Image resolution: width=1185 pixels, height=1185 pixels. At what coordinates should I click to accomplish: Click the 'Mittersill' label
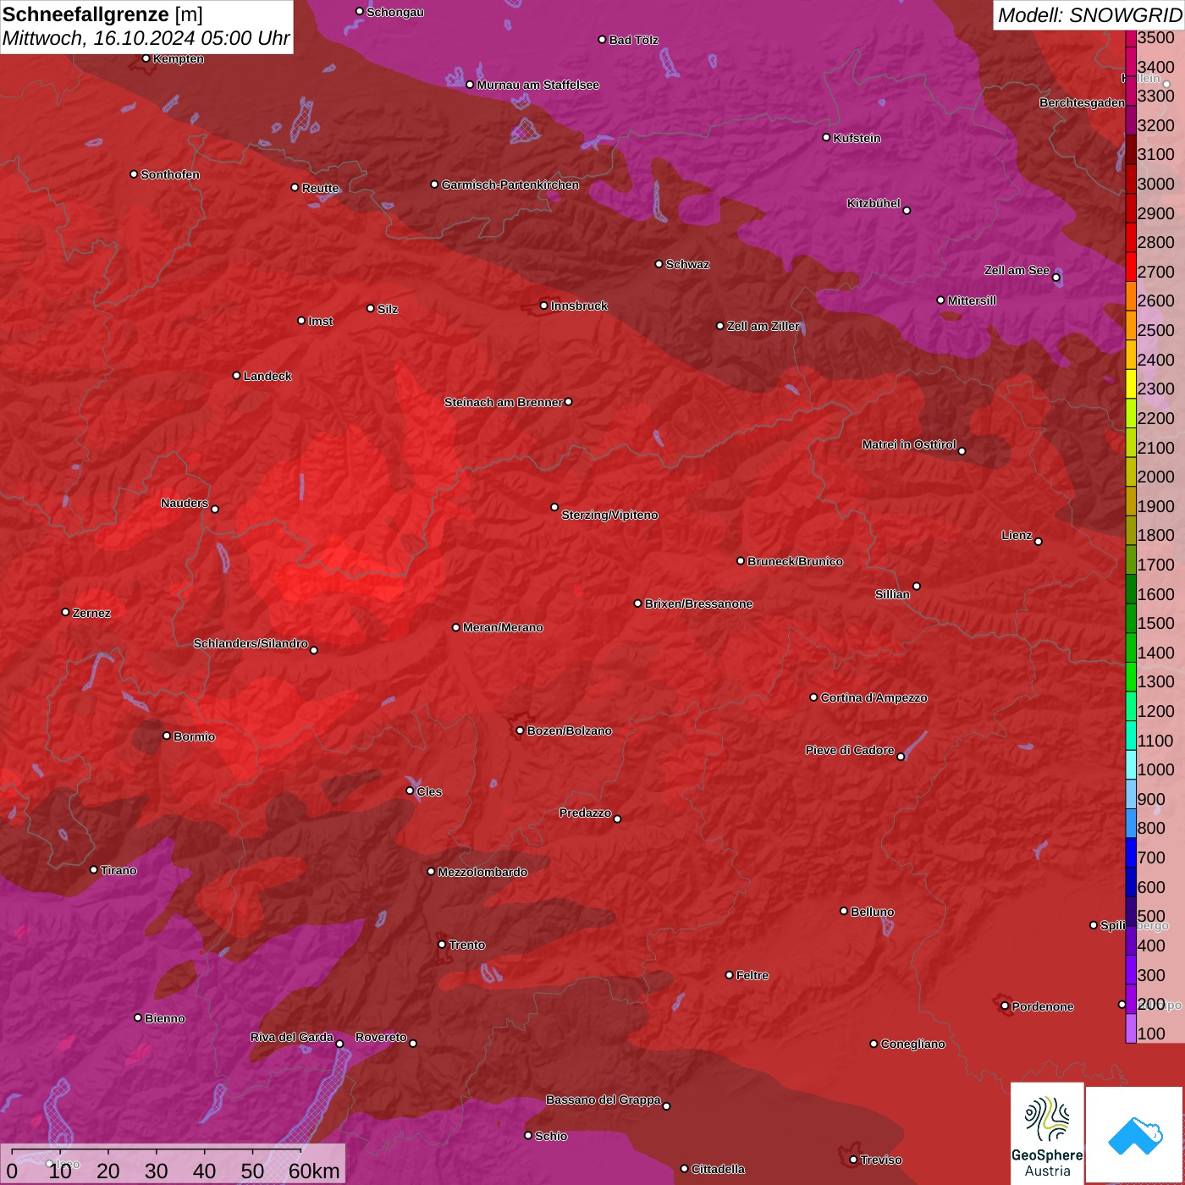click(972, 300)
